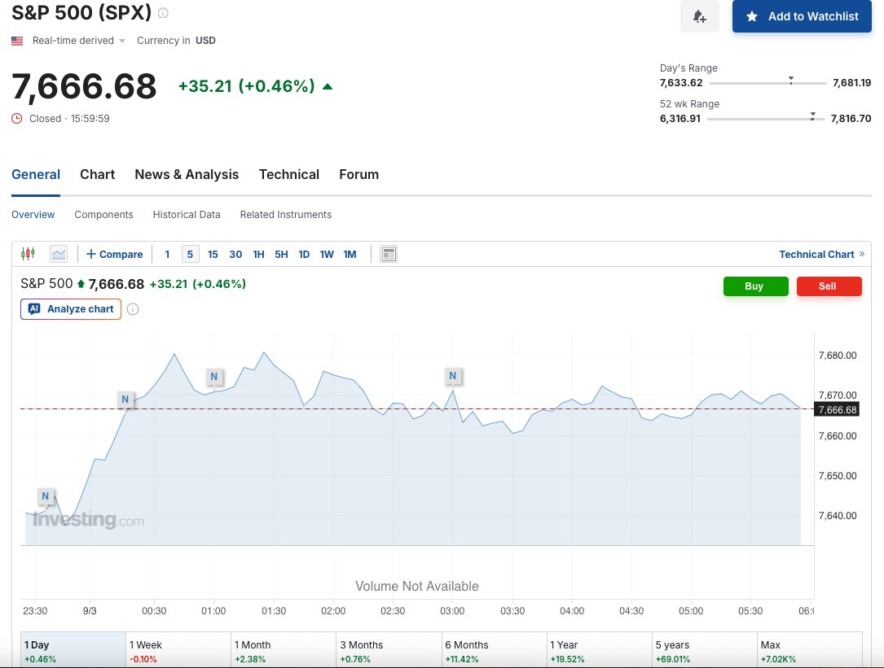This screenshot has width=884, height=668.
Task: Click the green Buy button
Action: coord(756,286)
